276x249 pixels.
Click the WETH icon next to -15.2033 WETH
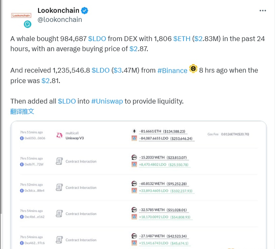coord(134,157)
